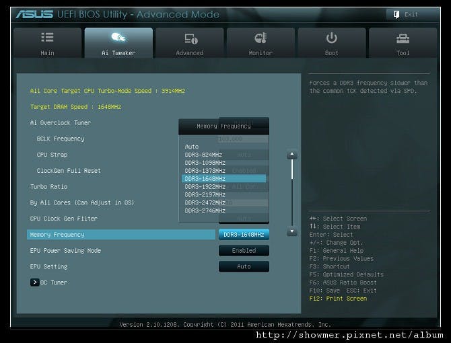Click the Boot tab power icon
This screenshot has width=451, height=343.
332,38
